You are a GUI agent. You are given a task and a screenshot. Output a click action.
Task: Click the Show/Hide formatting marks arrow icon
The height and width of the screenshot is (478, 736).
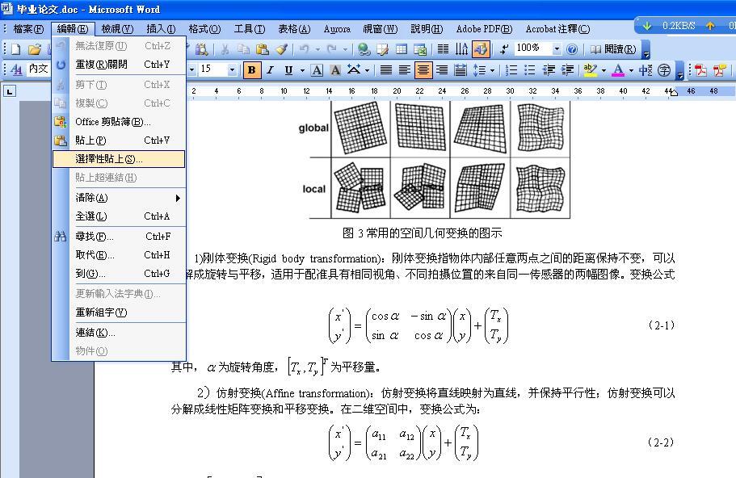(505, 48)
